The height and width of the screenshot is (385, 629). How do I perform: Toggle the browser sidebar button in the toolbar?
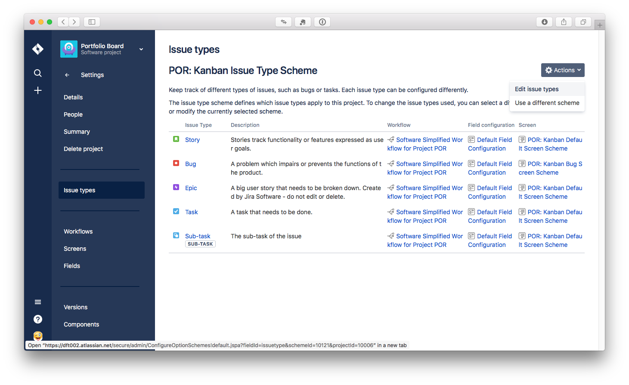coord(91,22)
